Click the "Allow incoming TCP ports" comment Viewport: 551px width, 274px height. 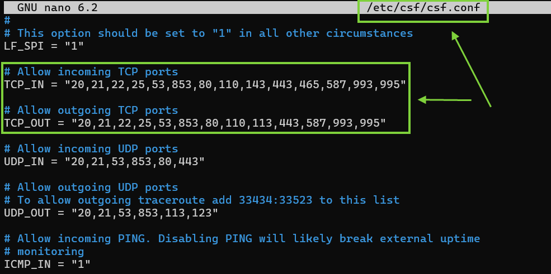click(91, 72)
